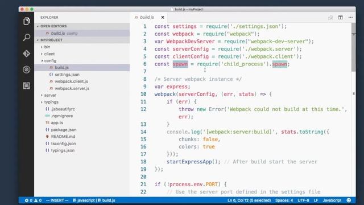364x205 pixels.
Task: Click the open changes icon in the editor toolbar
Action: pos(330,18)
